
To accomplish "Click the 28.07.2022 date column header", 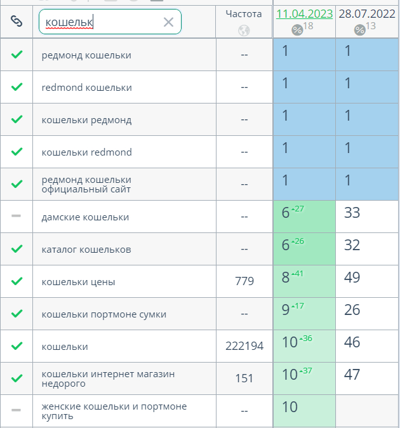I will (368, 13).
